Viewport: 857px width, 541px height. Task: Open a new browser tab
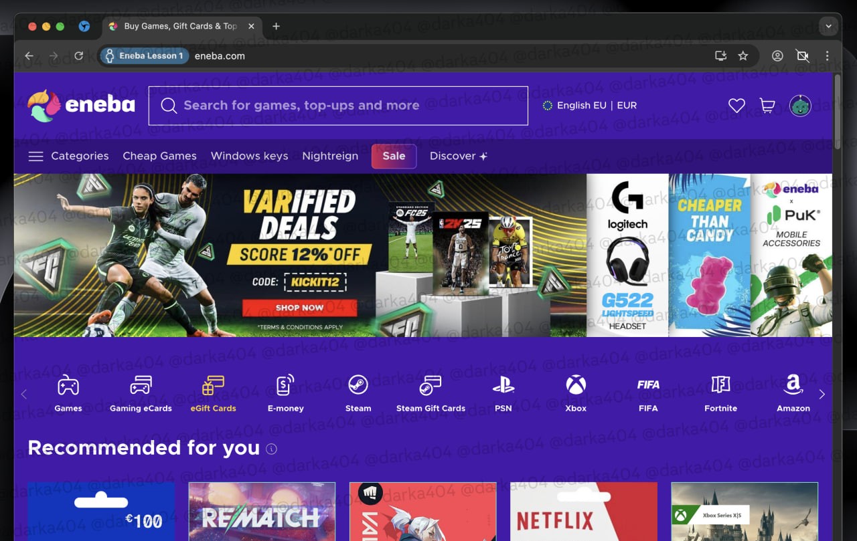(x=276, y=26)
